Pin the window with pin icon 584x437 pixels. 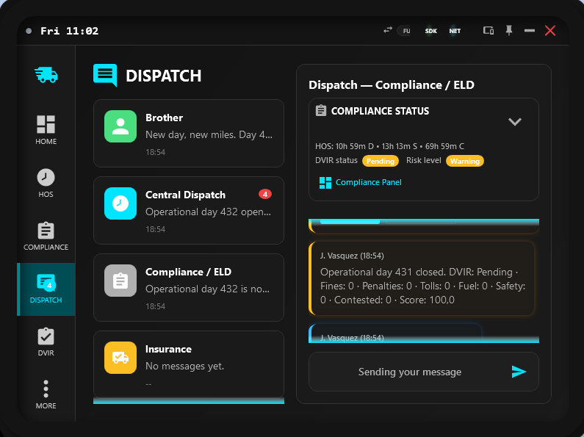509,31
